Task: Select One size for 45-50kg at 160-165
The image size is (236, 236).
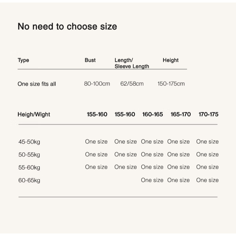Action: pos(152,142)
